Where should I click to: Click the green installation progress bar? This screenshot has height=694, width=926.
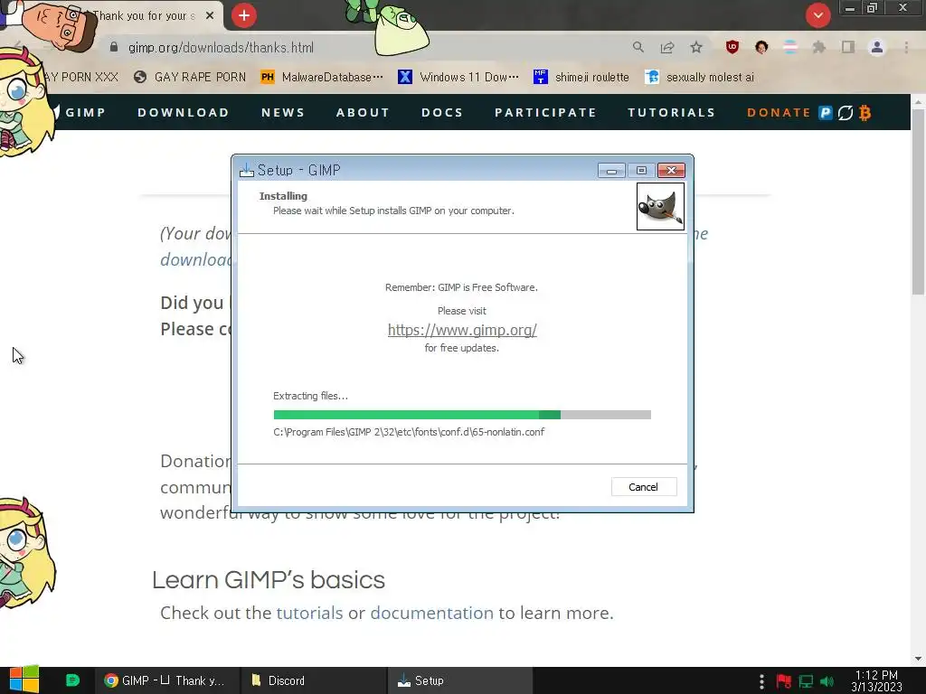tap(462, 415)
